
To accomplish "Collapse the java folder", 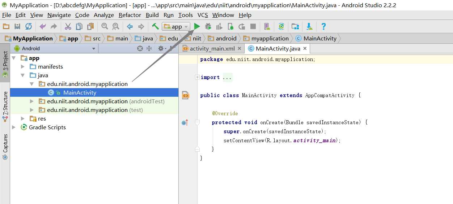I will [23, 75].
